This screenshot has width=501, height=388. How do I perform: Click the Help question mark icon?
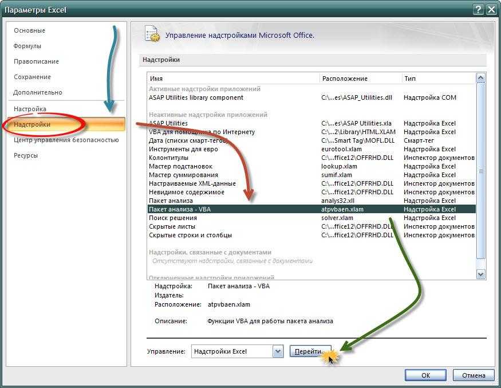478,10
